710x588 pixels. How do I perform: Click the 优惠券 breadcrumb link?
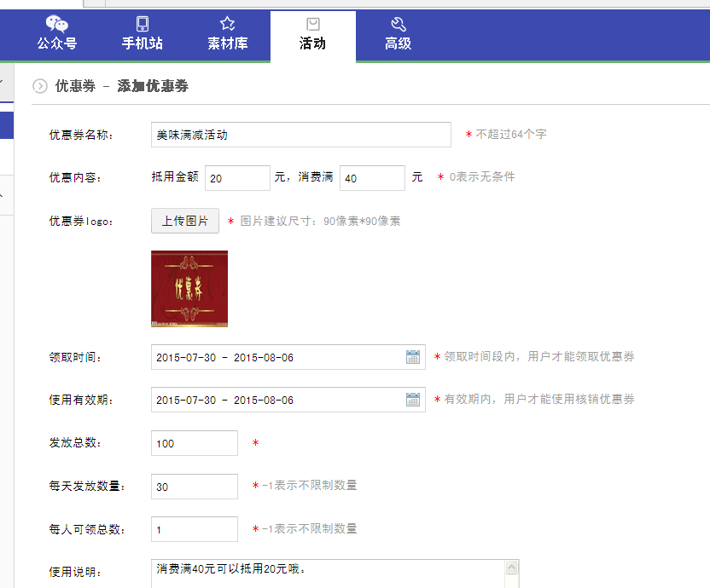coord(74,86)
